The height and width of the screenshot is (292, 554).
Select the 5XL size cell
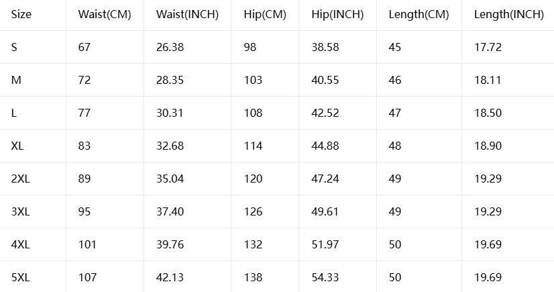(x=21, y=277)
